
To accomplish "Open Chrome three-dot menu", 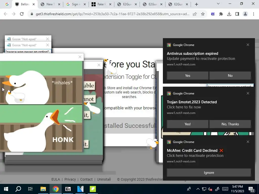I will [x=253, y=14].
